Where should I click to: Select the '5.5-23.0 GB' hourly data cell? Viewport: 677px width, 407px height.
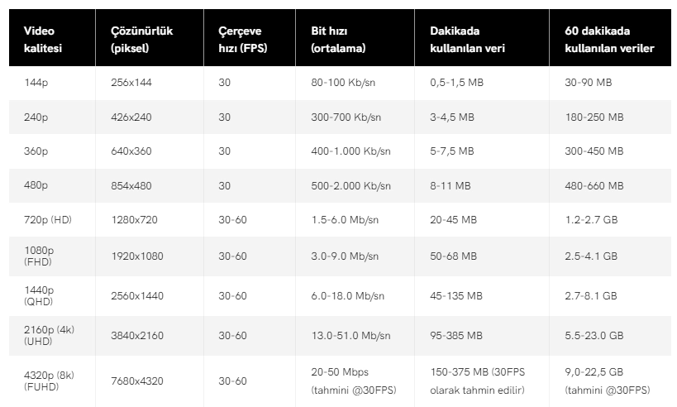(x=594, y=335)
